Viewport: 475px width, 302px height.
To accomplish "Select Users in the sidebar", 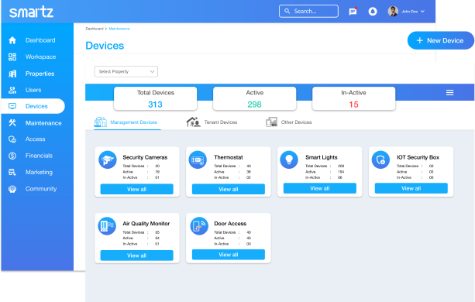I will point(33,90).
